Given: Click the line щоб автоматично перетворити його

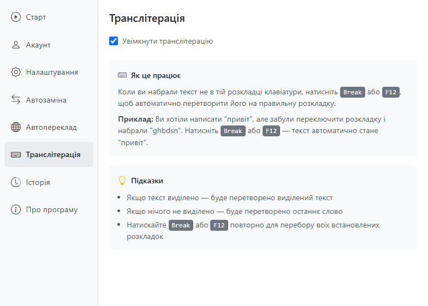Looking at the screenshot, I should [x=227, y=104].
